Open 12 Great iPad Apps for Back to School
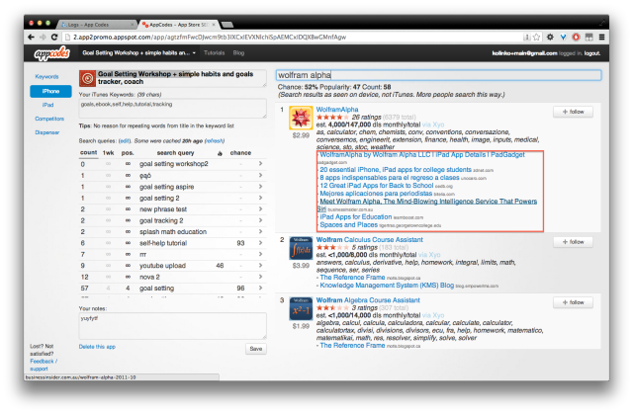Screen dimensions: 633x414 377,186
